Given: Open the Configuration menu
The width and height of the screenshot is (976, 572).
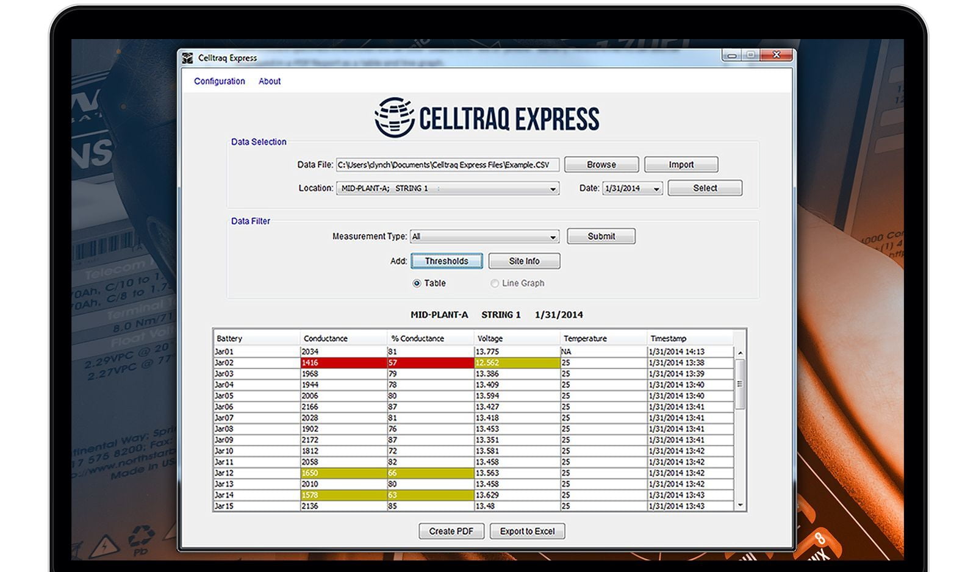Looking at the screenshot, I should point(219,81).
